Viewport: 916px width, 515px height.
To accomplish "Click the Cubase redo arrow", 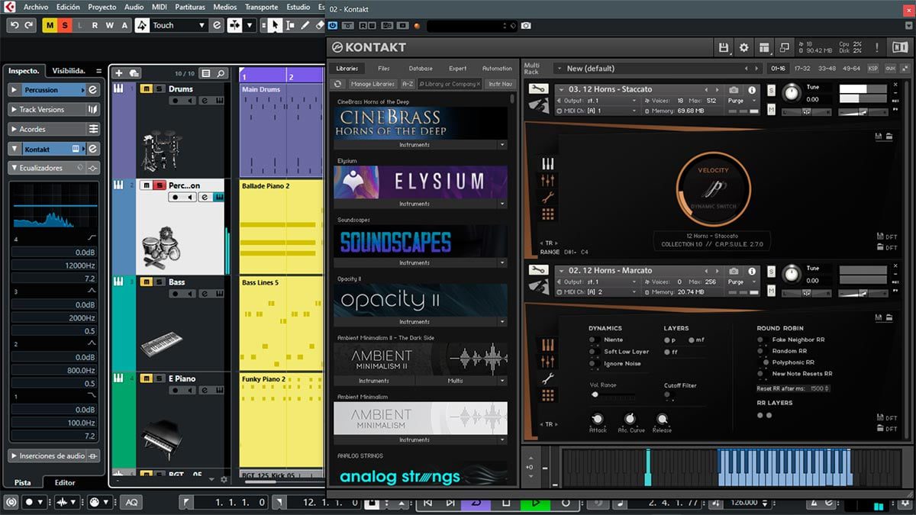I will point(29,25).
